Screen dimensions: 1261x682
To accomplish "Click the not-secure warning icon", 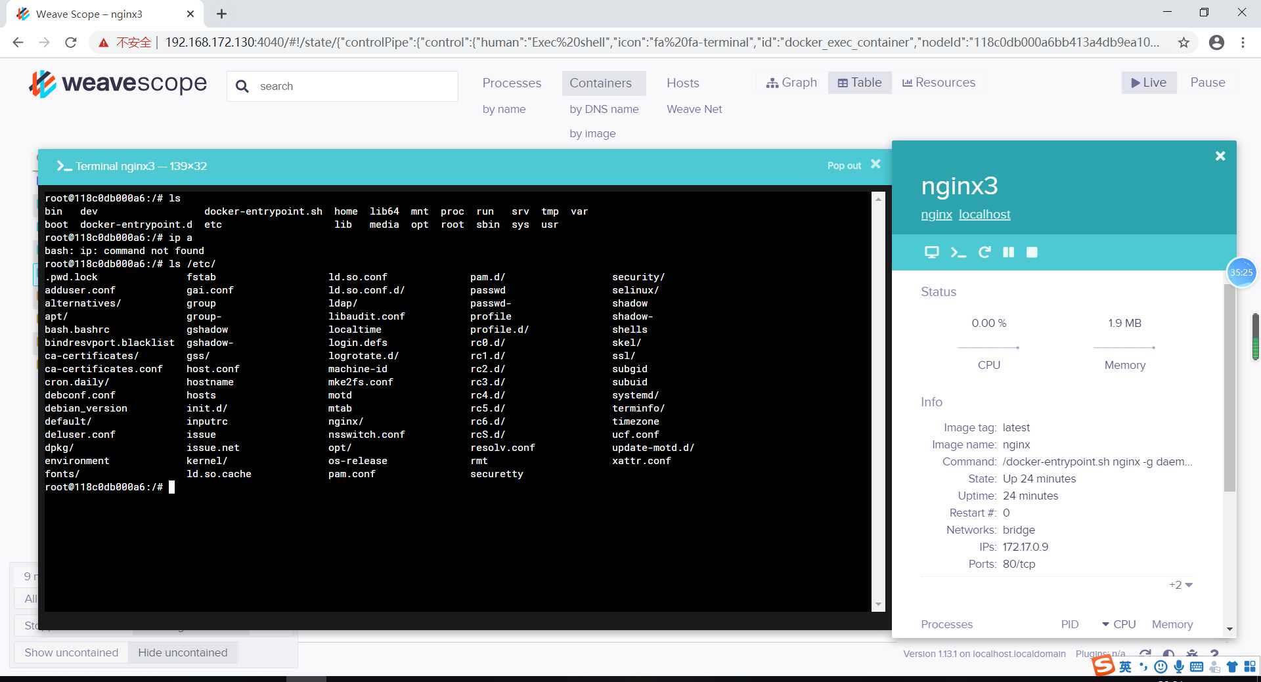I will tap(103, 43).
